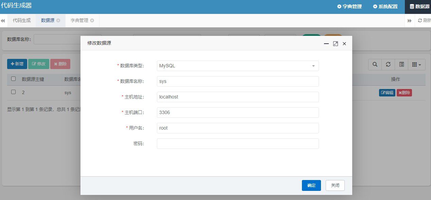Open the 数据库类型 MySQL dropdown
Screen dimensions: 431x200
[x=238, y=66]
